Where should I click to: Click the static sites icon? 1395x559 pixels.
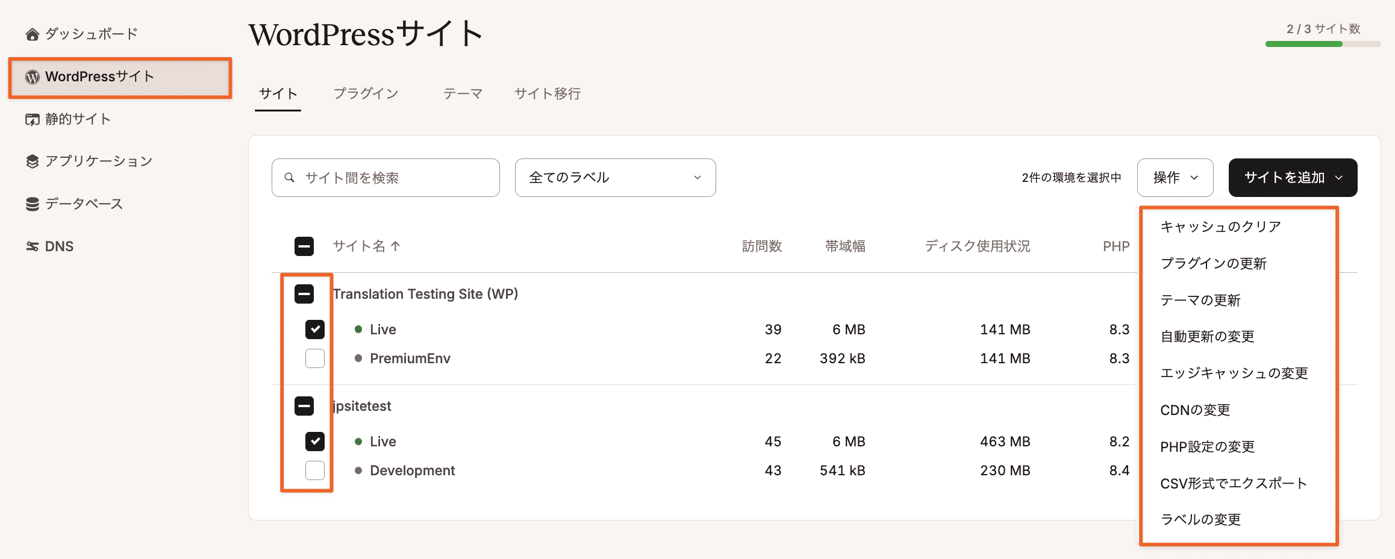[33, 119]
